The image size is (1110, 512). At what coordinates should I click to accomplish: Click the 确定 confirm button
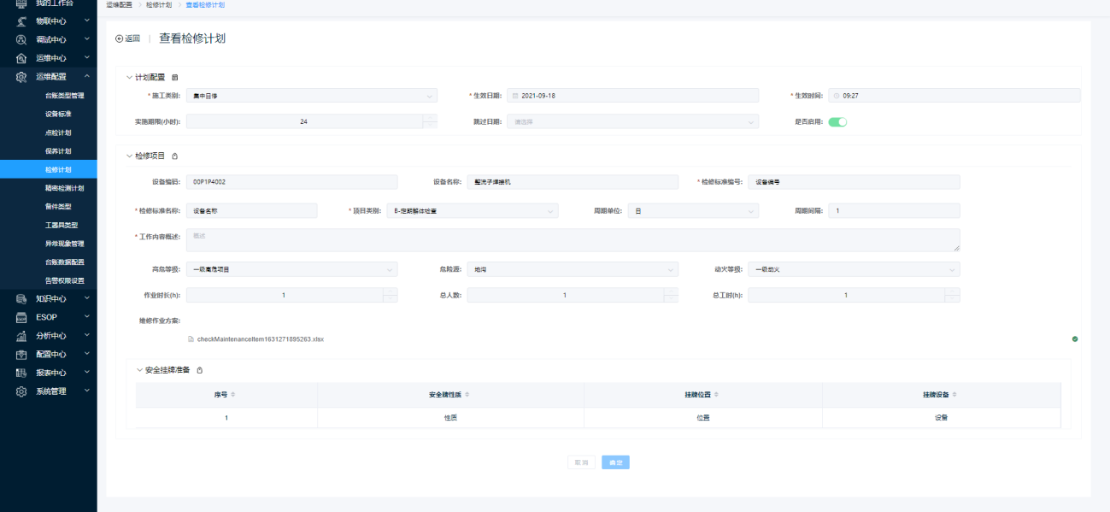615,462
